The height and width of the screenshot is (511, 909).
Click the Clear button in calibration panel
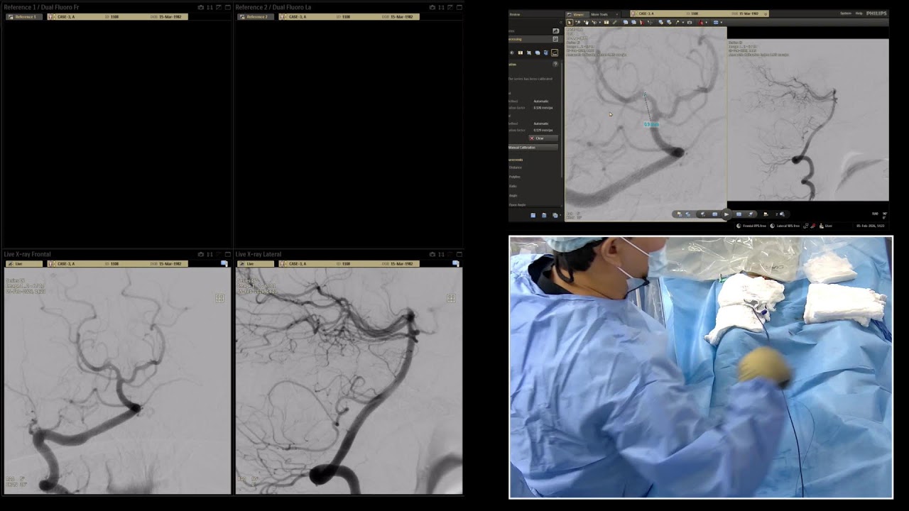(543, 138)
